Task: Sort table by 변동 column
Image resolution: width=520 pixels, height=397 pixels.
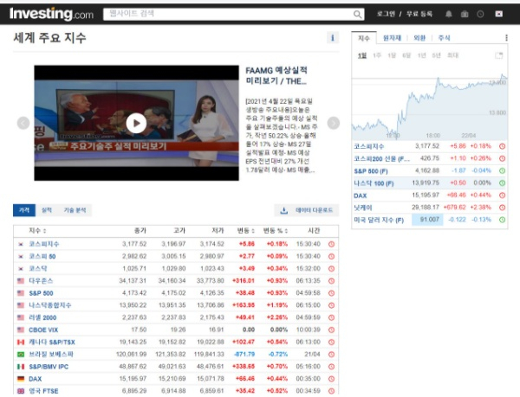Action: click(246, 231)
